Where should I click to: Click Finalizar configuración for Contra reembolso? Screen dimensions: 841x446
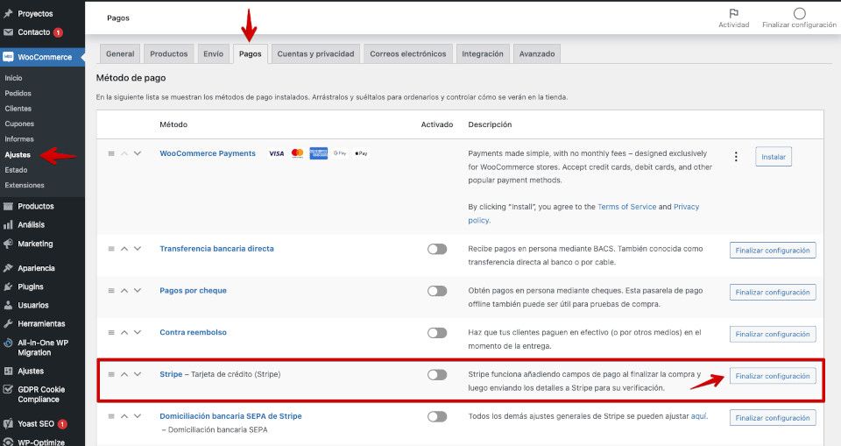pos(773,334)
